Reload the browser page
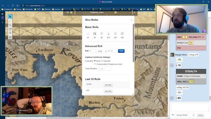Image resolution: width=211 pixels, height=119 pixels. [x=13, y=6]
